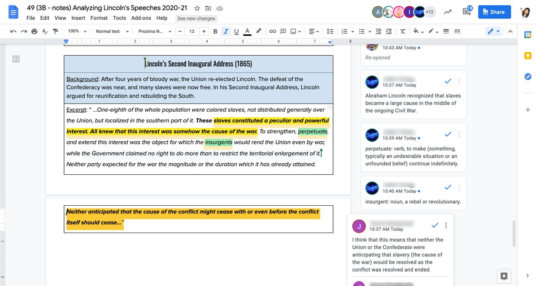538x286 pixels.
Task: Open the cell background color fill
Action: coord(418,31)
